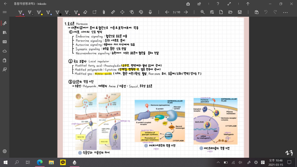
Task: Open the zoom magnifier tool
Action: tap(202, 12)
